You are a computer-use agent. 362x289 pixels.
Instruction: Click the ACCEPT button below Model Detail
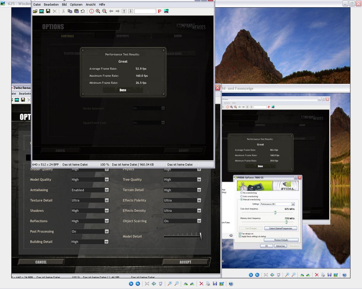pos(185,262)
